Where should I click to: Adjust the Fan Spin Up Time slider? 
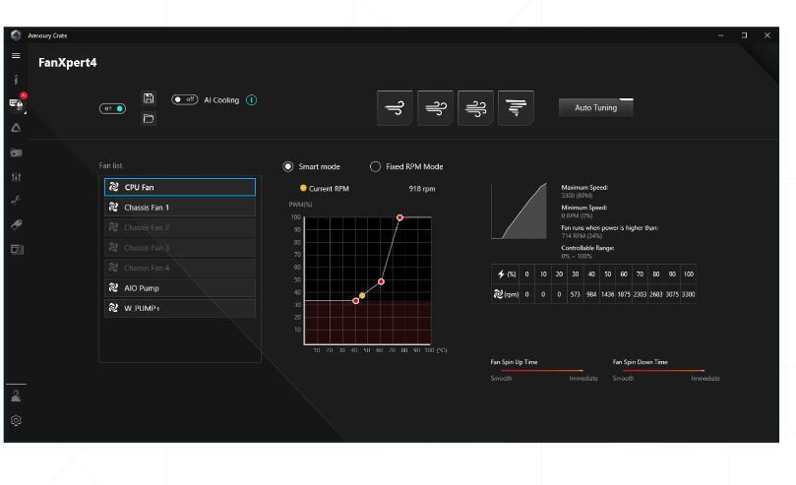(542, 370)
